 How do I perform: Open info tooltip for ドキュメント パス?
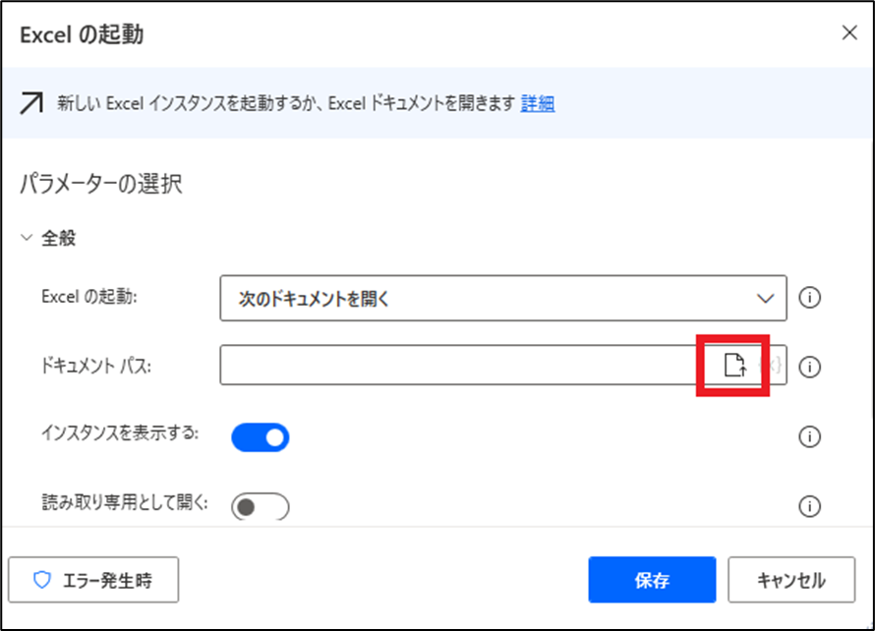[809, 367]
